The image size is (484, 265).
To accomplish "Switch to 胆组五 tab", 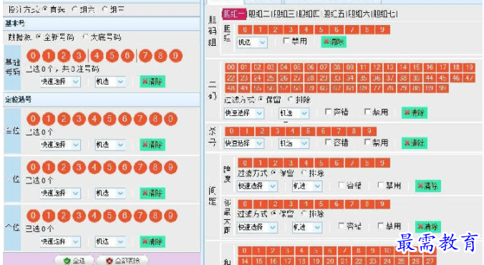I will [x=334, y=14].
